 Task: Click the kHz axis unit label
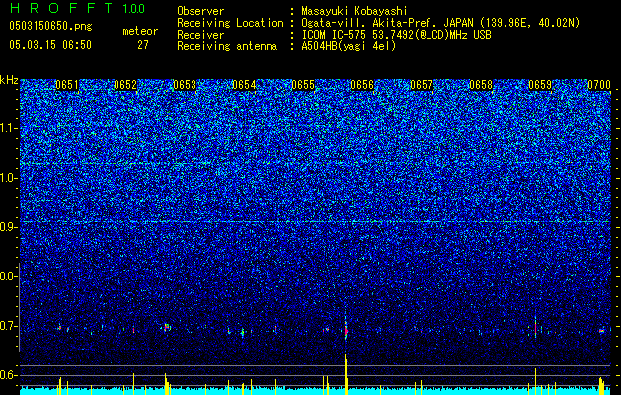point(9,80)
